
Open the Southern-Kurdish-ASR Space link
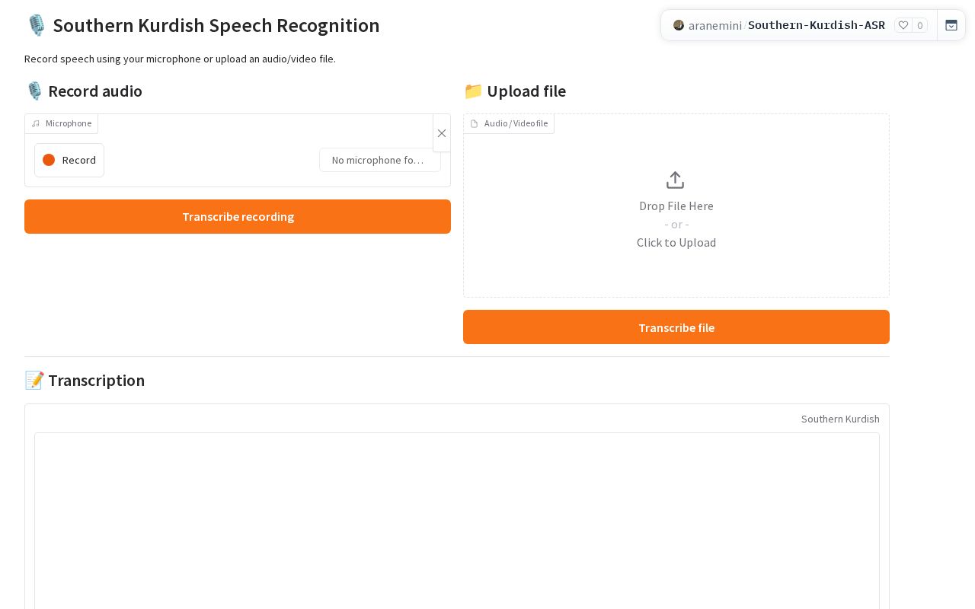click(x=817, y=25)
